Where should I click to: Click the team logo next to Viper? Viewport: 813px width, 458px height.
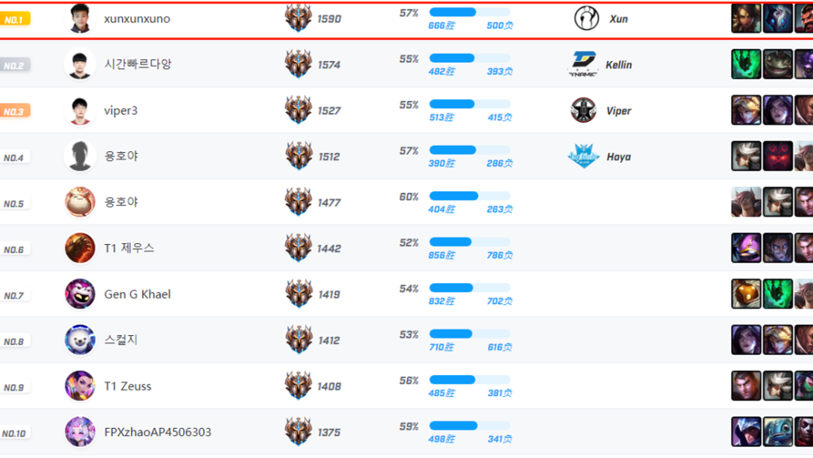[x=583, y=111]
